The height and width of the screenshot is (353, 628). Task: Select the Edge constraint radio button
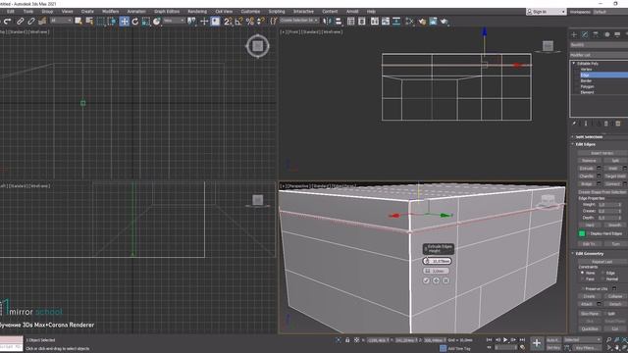click(x=602, y=273)
